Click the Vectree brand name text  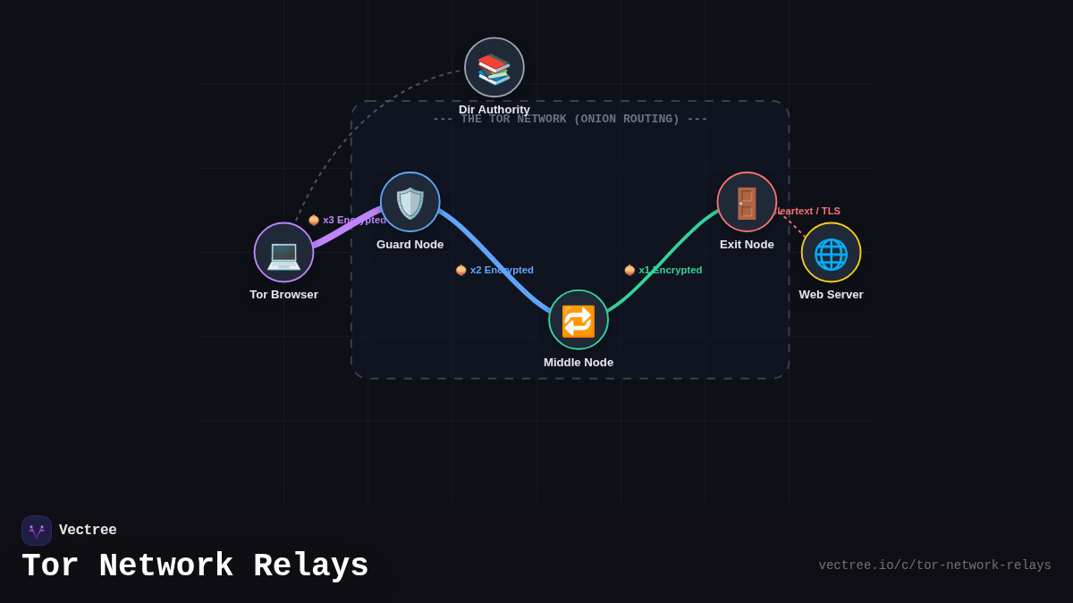[x=89, y=530]
